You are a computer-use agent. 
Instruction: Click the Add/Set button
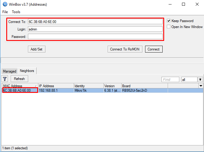click(x=37, y=49)
